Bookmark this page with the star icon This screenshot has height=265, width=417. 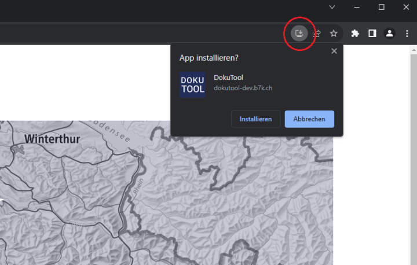pyautogui.click(x=334, y=34)
